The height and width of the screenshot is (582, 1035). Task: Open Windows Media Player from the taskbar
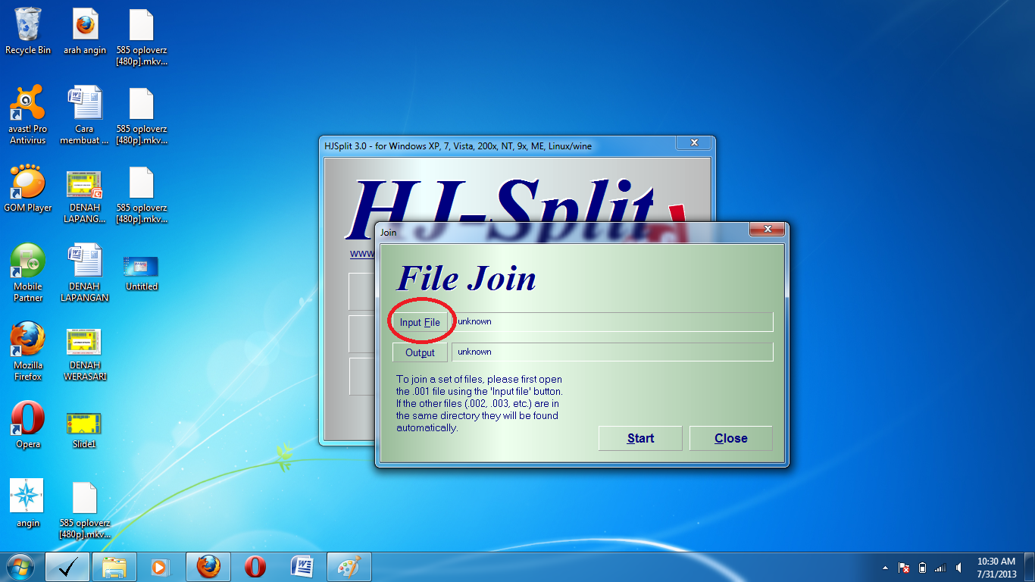click(x=161, y=567)
